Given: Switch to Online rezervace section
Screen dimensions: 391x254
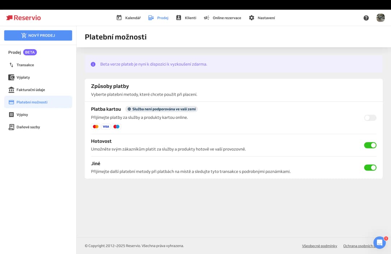Looking at the screenshot, I should [x=222, y=18].
